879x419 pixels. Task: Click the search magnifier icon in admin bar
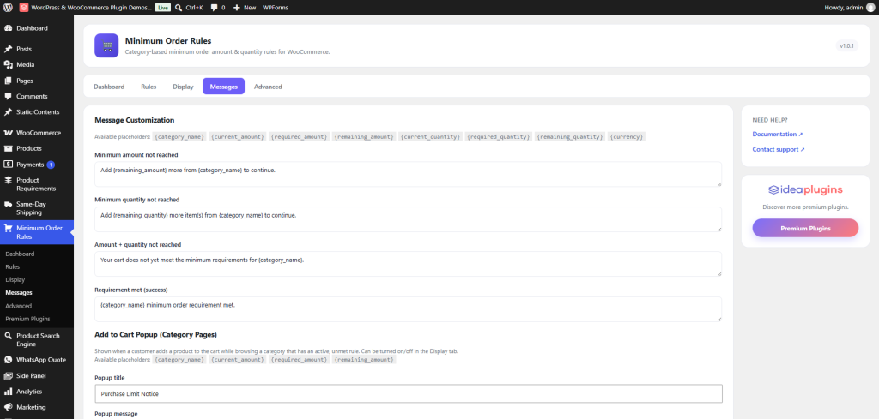(179, 8)
